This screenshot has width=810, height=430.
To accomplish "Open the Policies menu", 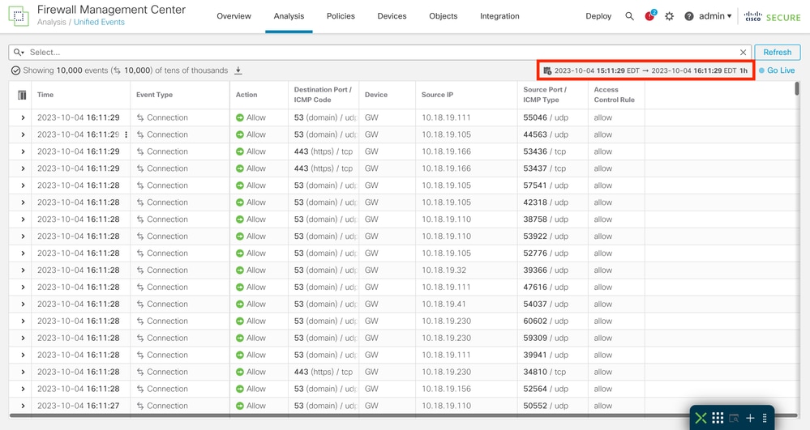I will [341, 16].
